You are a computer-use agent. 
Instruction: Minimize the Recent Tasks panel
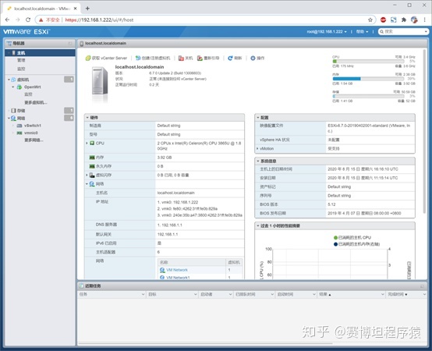(x=422, y=286)
